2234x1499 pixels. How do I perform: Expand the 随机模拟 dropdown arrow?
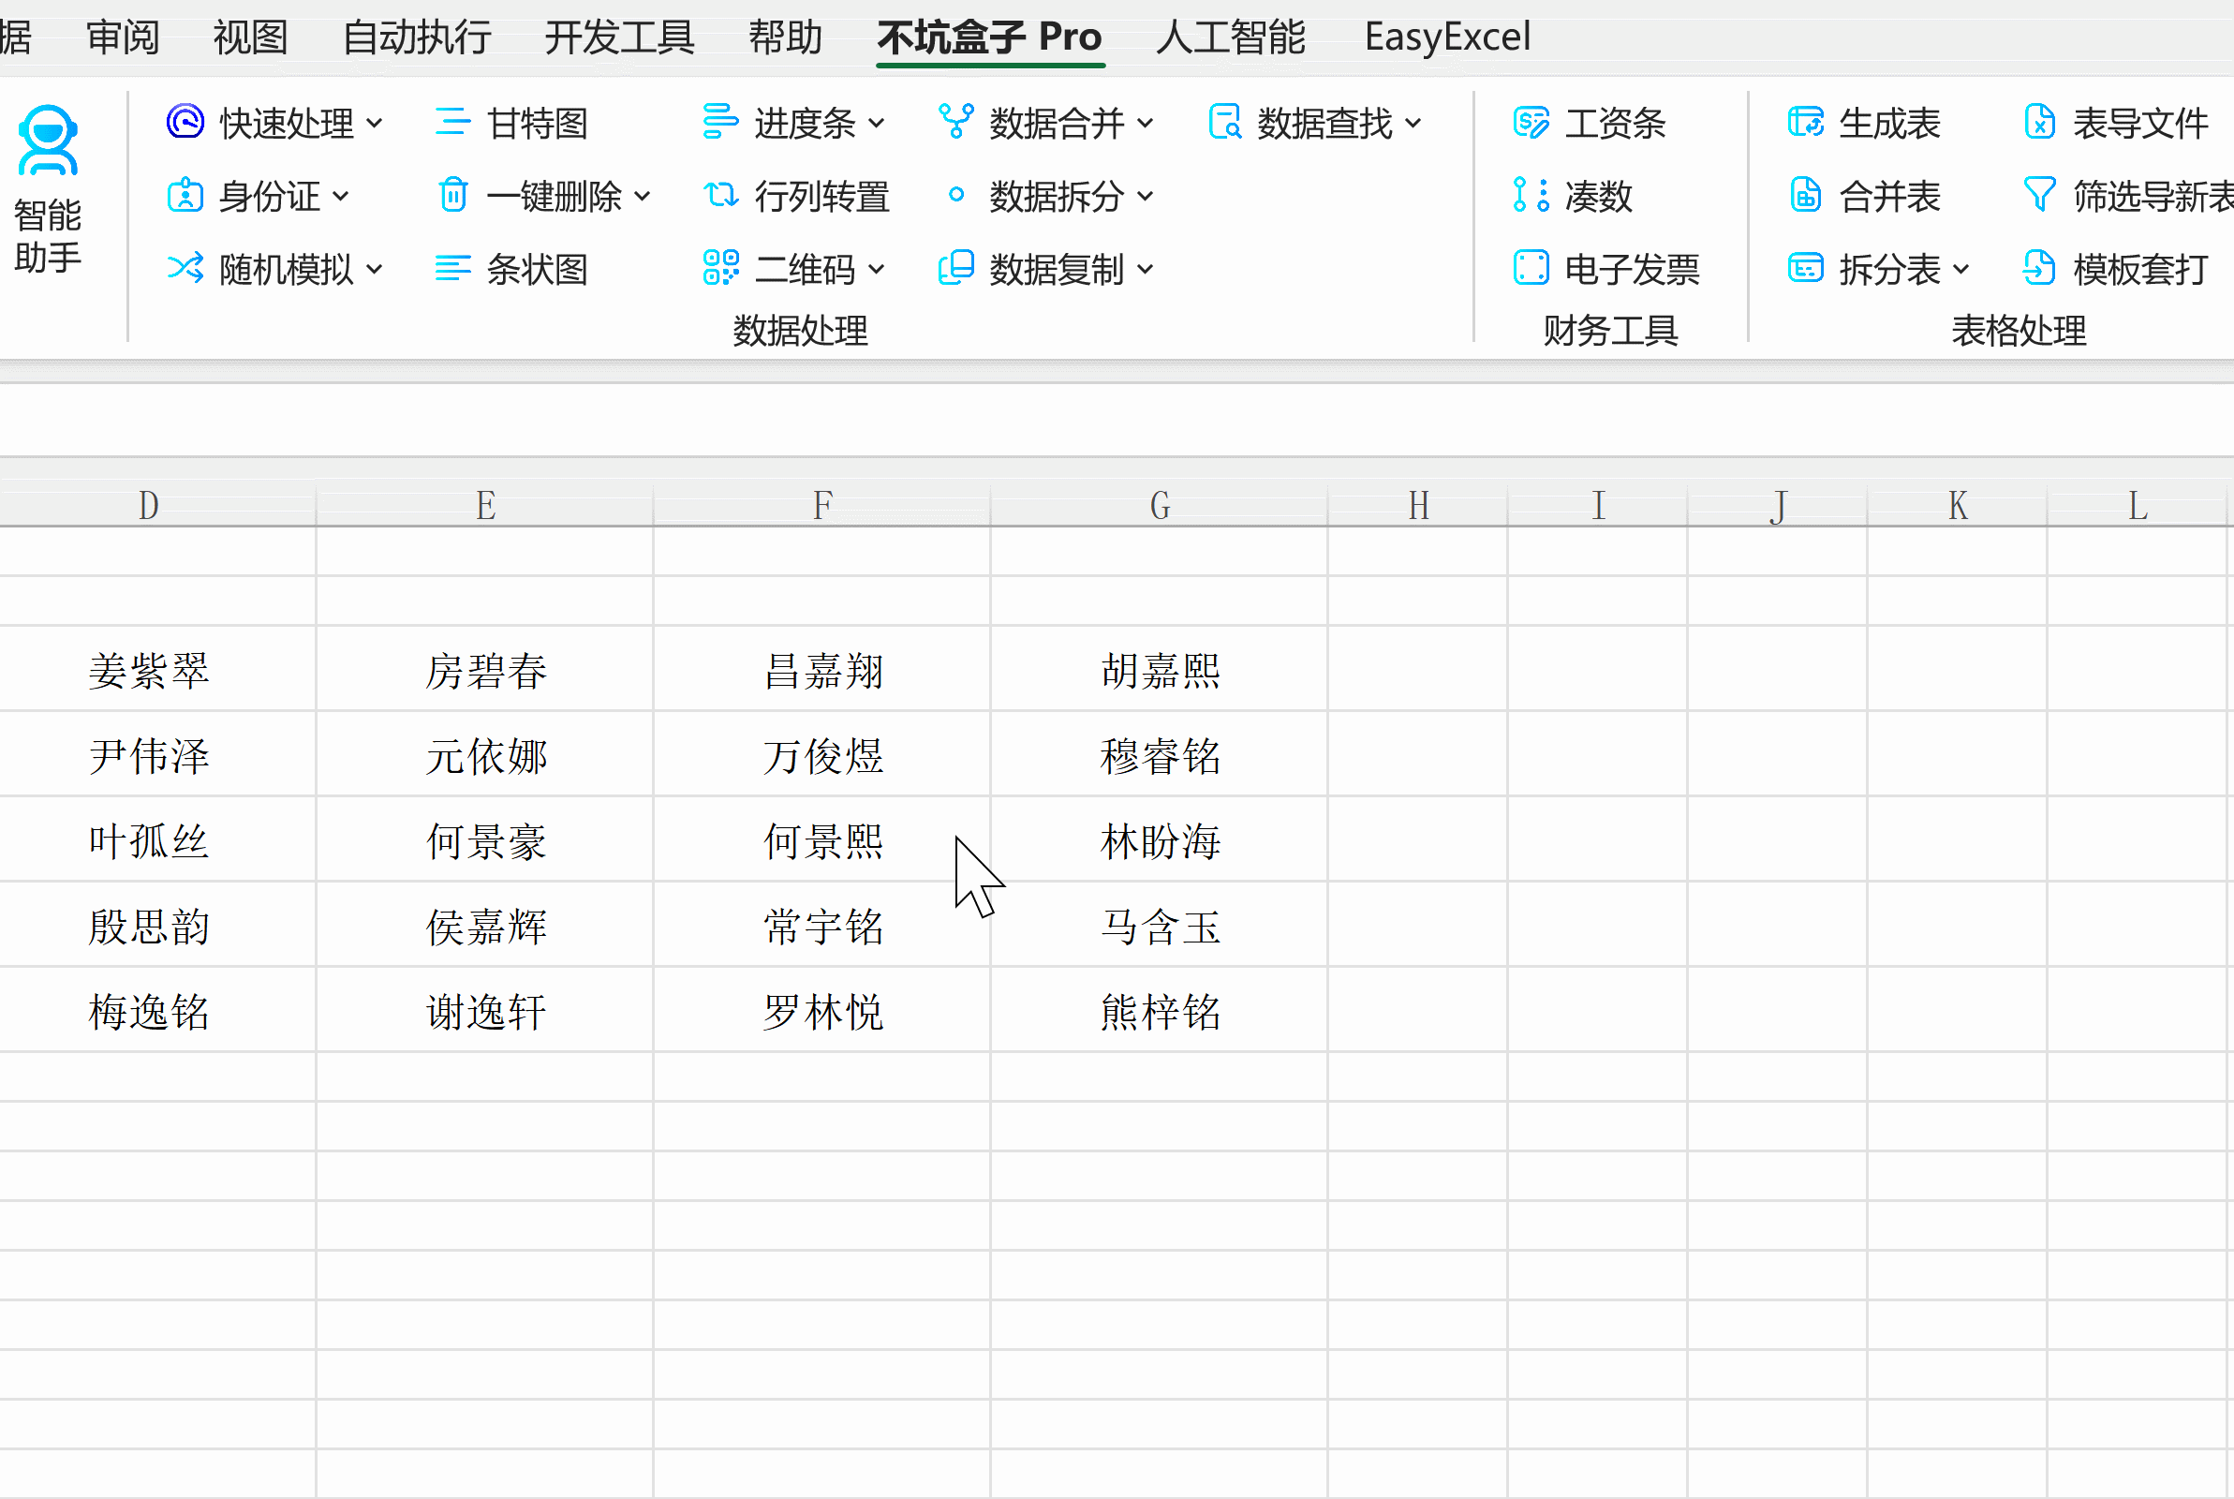pos(375,270)
